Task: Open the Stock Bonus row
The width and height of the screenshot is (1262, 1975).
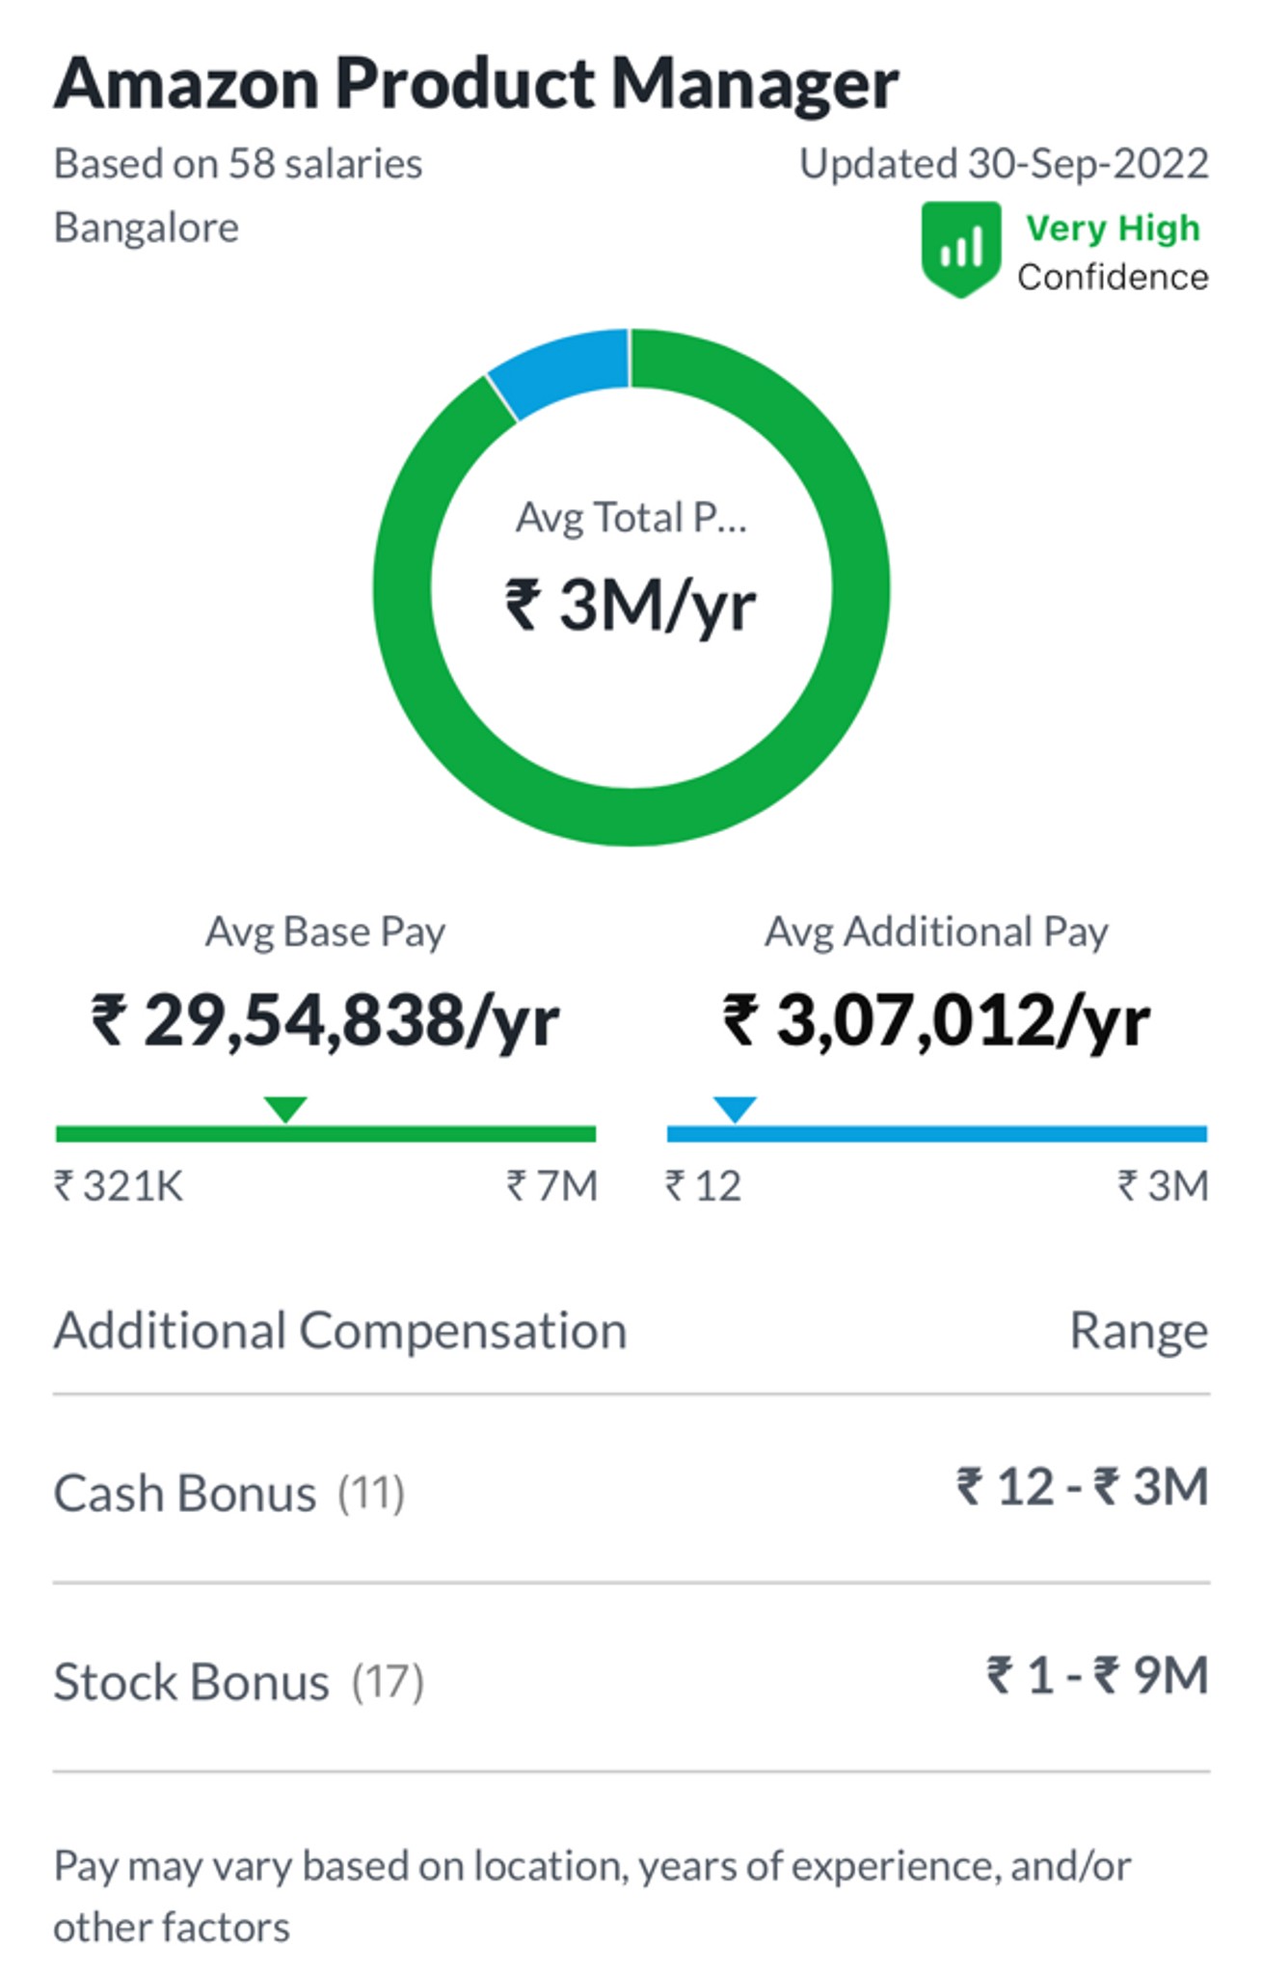Action: coord(631,1679)
